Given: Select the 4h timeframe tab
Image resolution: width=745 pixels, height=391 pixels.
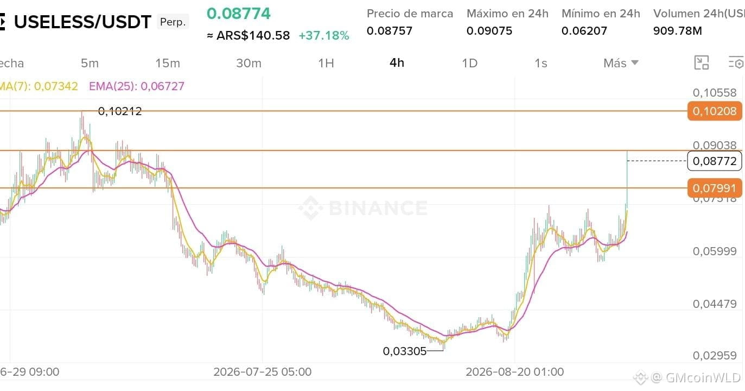Looking at the screenshot, I should click(397, 63).
